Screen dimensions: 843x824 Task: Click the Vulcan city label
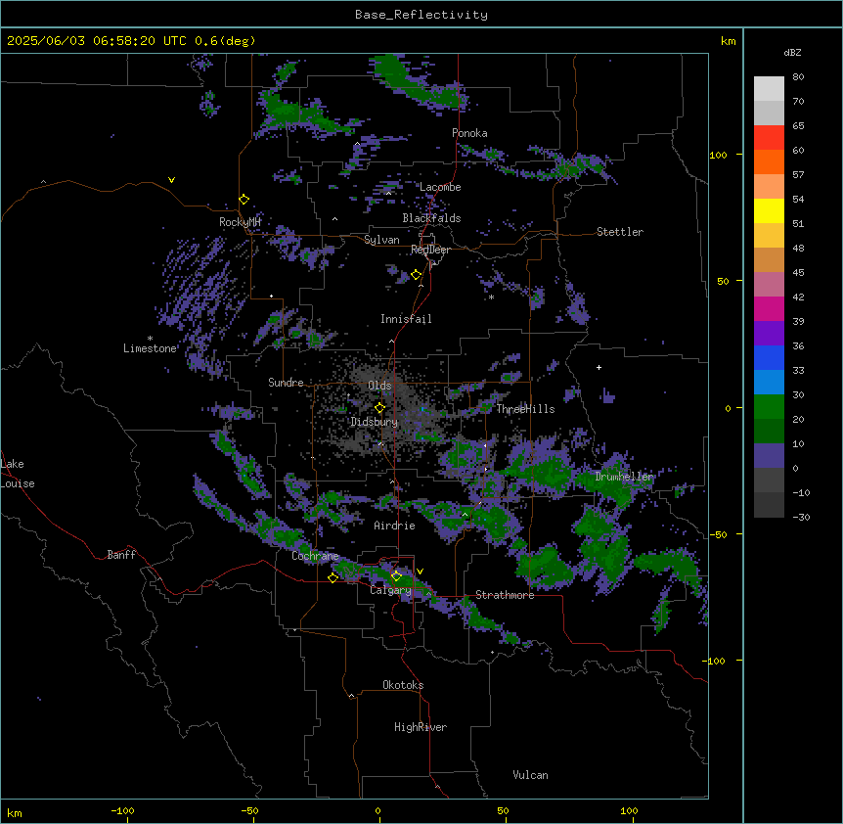click(531, 775)
